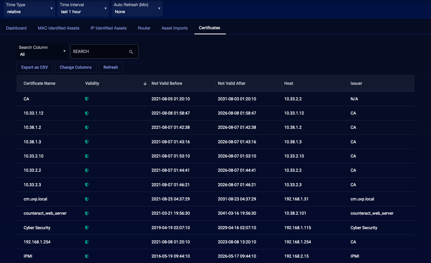
Task: Click the shield icon in cm.uvp.local row
Action: 87,199
